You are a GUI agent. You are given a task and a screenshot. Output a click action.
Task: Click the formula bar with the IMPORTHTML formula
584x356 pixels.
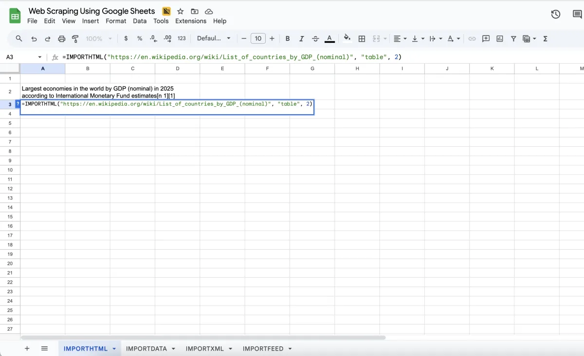(321, 57)
